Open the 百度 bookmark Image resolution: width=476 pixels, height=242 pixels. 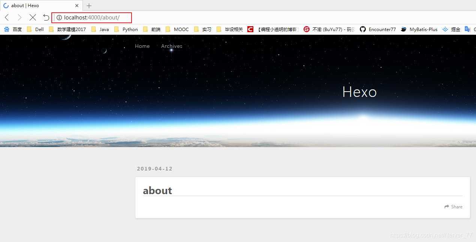tap(13, 29)
